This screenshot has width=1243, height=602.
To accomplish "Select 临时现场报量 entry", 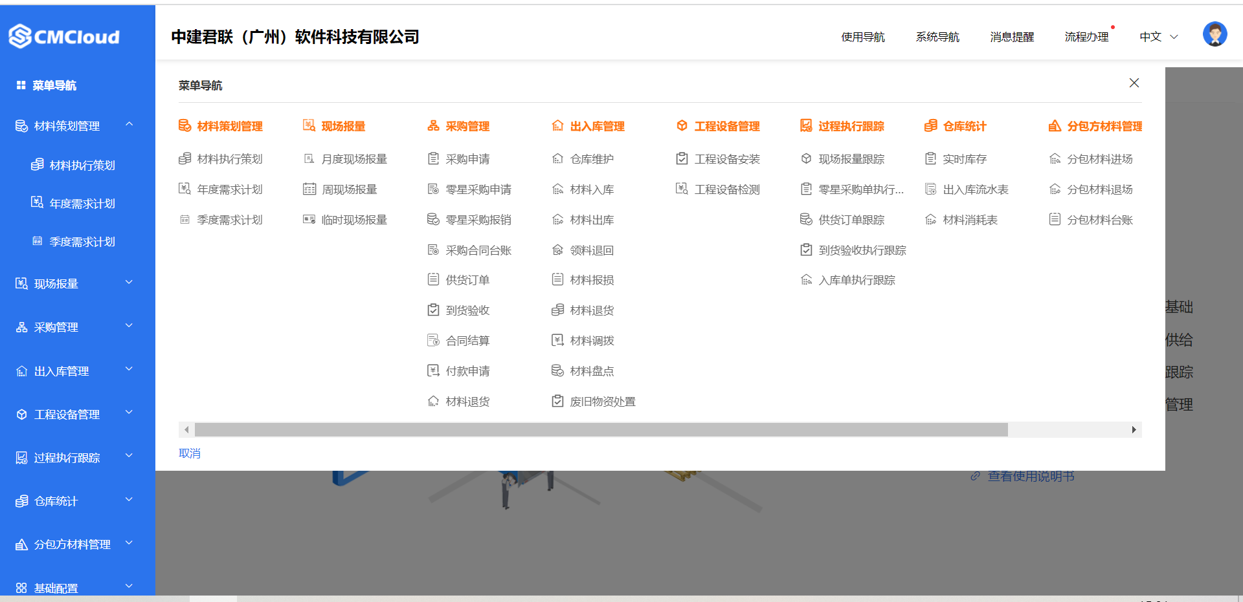I will pyautogui.click(x=354, y=220).
